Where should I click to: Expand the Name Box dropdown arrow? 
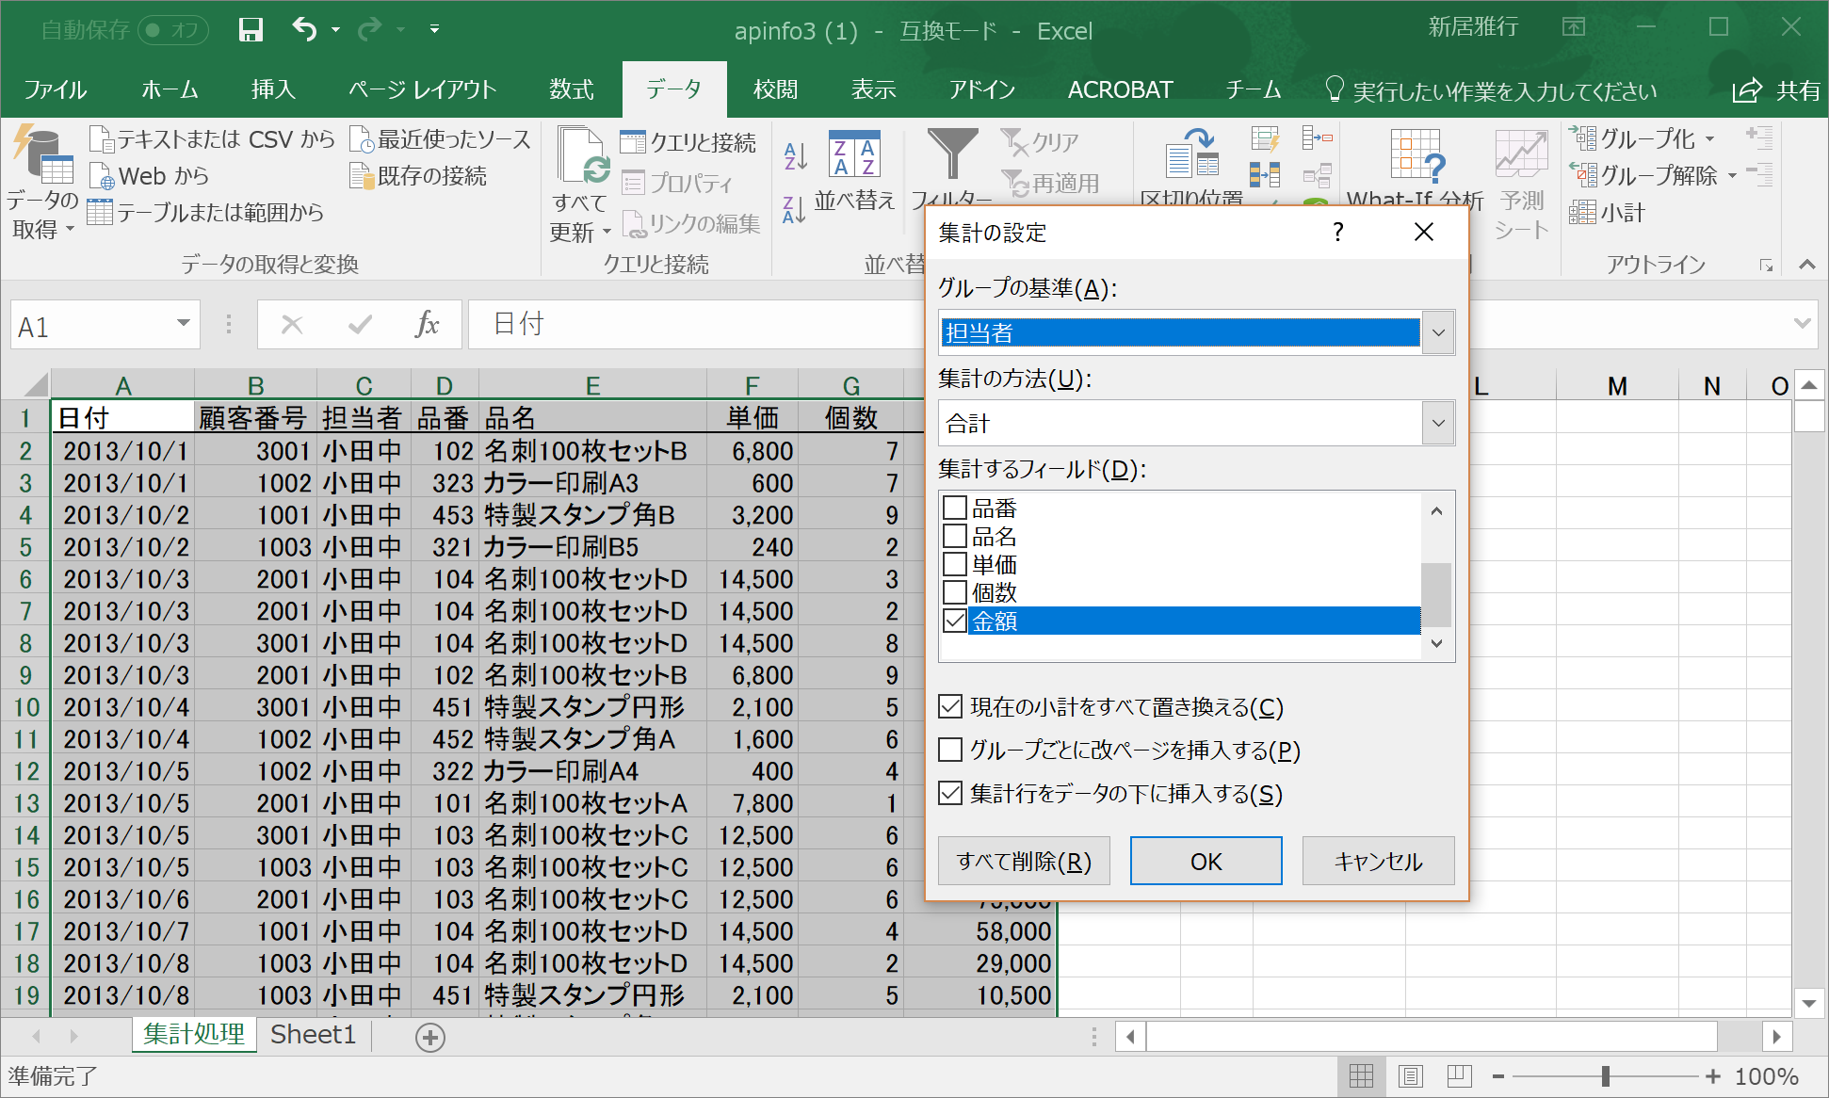pos(183,325)
